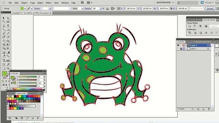219x123 pixels.
Task: Select the Eraser tool
Action: click(8, 37)
